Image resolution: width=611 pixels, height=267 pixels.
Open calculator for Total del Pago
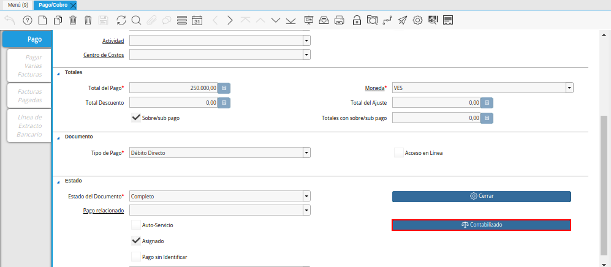[224, 88]
